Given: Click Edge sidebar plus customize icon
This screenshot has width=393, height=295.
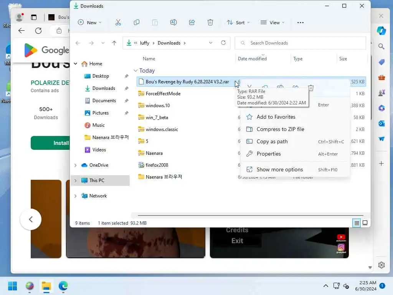Looking at the screenshot, I should [x=381, y=164].
